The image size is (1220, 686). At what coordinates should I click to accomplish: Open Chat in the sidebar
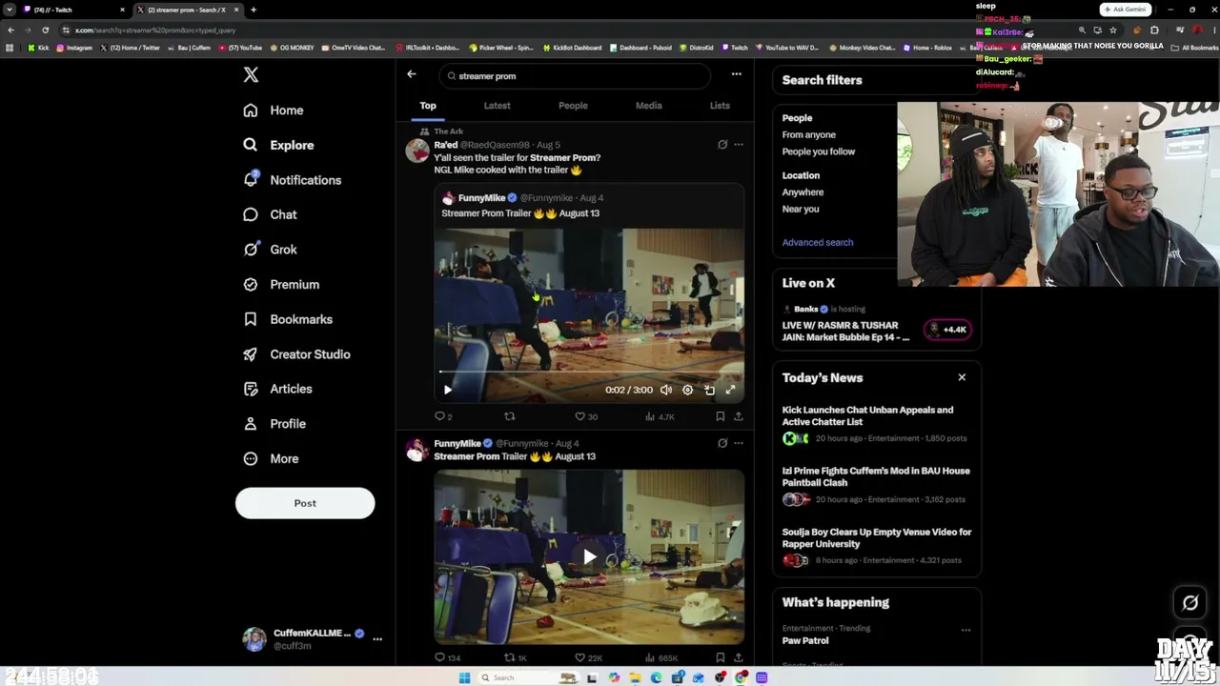pyautogui.click(x=270, y=214)
